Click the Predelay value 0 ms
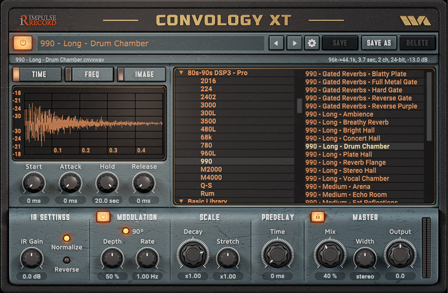The image size is (448, 293). [277, 276]
